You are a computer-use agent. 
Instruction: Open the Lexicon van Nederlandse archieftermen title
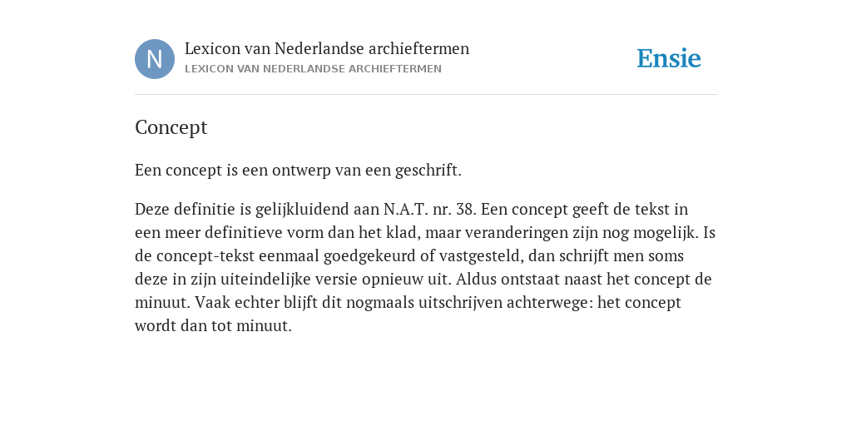coord(326,48)
